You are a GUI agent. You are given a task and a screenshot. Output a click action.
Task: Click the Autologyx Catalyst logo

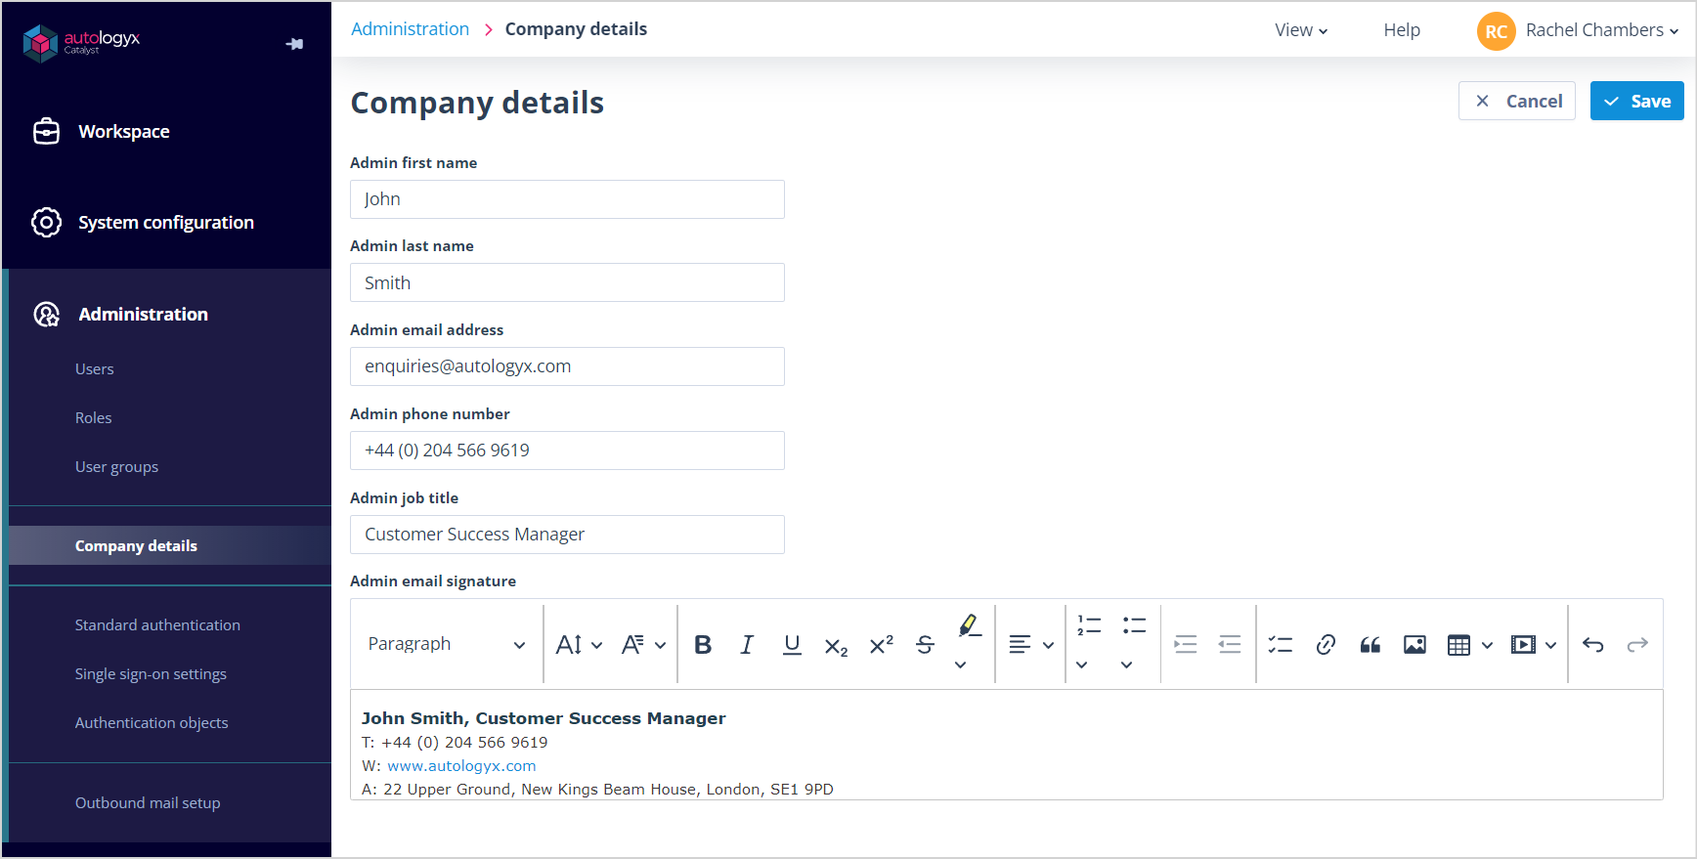tap(81, 43)
